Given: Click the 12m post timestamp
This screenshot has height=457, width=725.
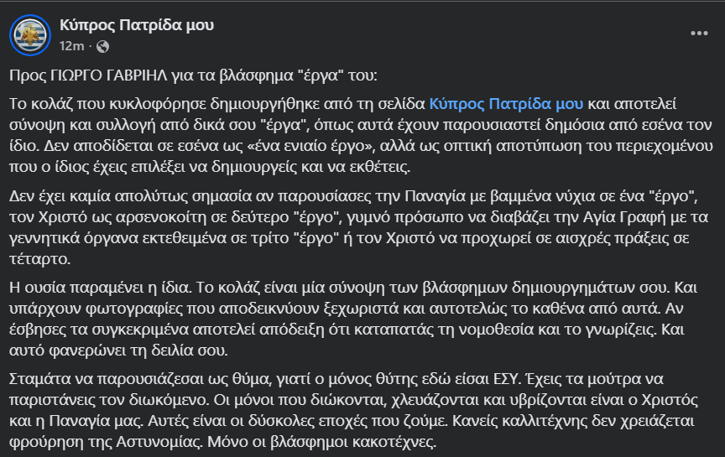Looking at the screenshot, I should (x=71, y=45).
